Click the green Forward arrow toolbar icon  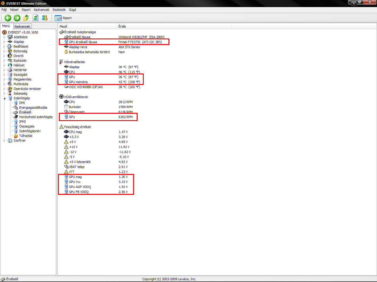pos(17,18)
